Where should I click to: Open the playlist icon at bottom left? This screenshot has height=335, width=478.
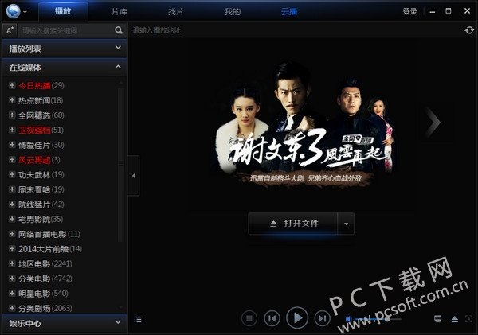pos(138,319)
